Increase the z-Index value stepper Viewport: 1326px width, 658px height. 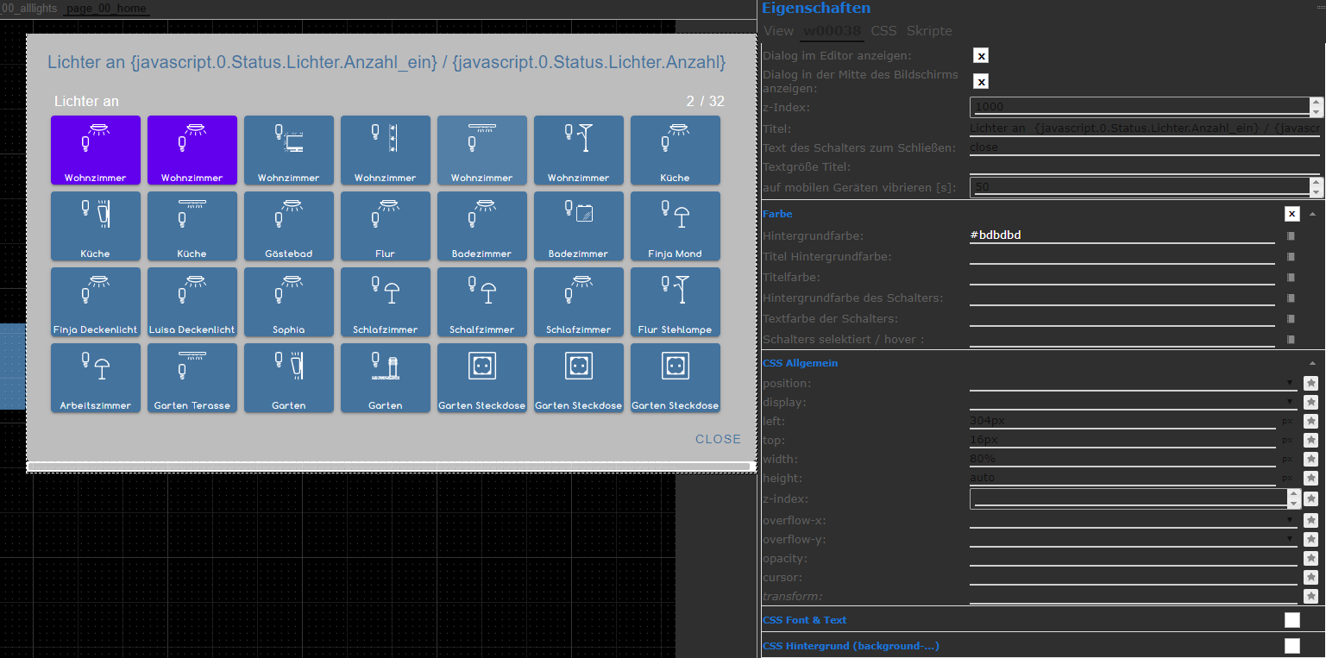pos(1315,103)
